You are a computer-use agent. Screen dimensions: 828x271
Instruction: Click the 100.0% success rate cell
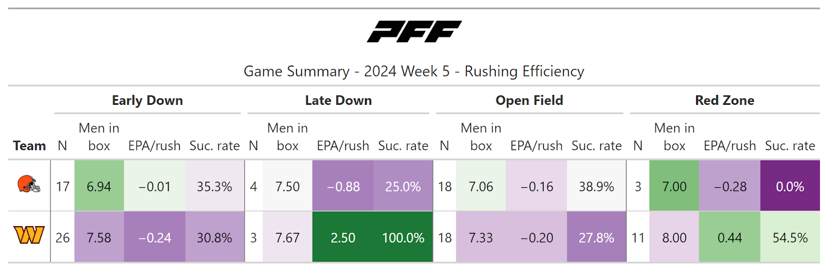[x=403, y=237]
